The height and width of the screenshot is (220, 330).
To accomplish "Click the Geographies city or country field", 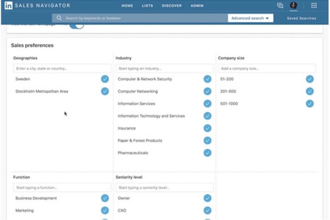I will click(x=62, y=68).
